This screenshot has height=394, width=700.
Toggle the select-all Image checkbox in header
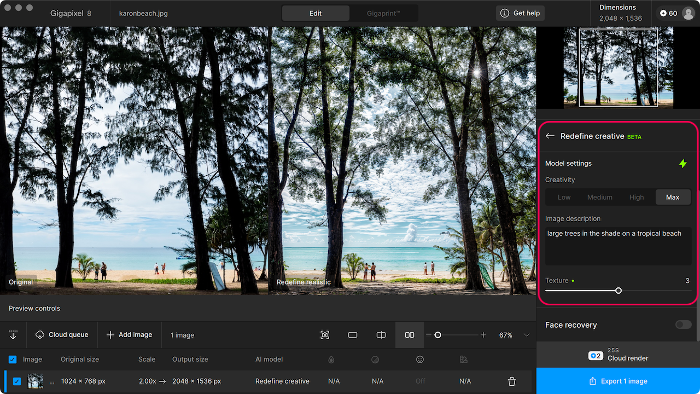tap(13, 360)
